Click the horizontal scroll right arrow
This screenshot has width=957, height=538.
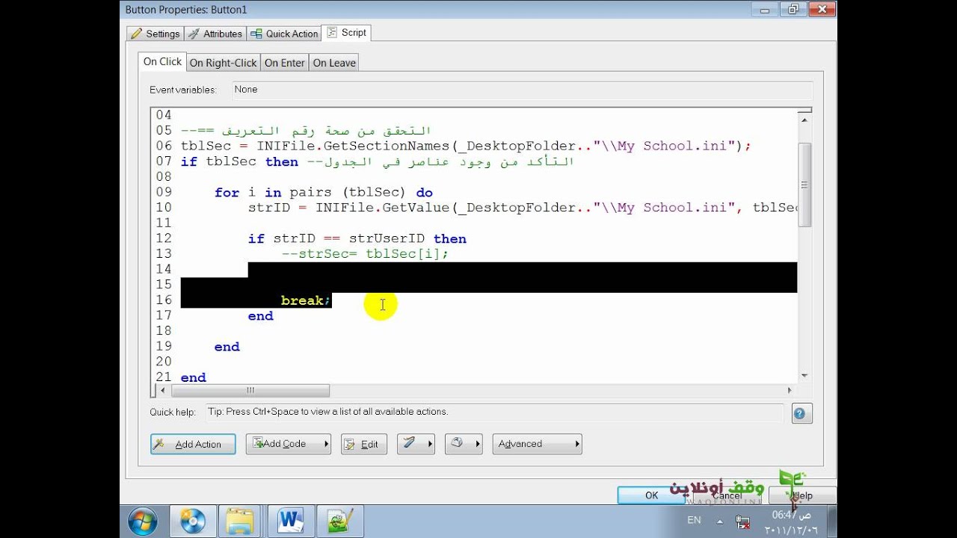point(790,390)
